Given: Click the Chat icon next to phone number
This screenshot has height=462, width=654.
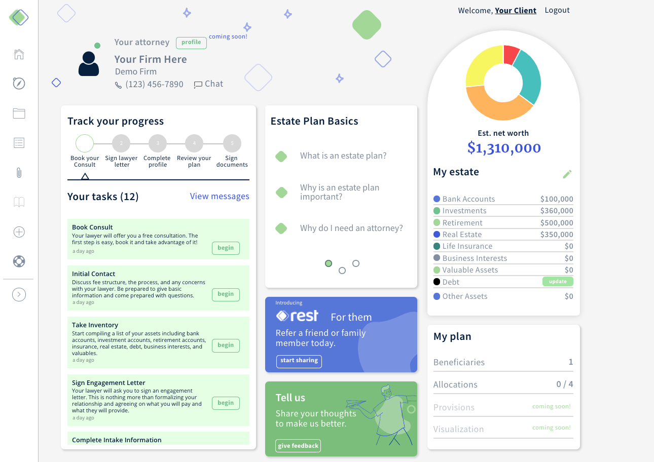Looking at the screenshot, I should pos(198,85).
